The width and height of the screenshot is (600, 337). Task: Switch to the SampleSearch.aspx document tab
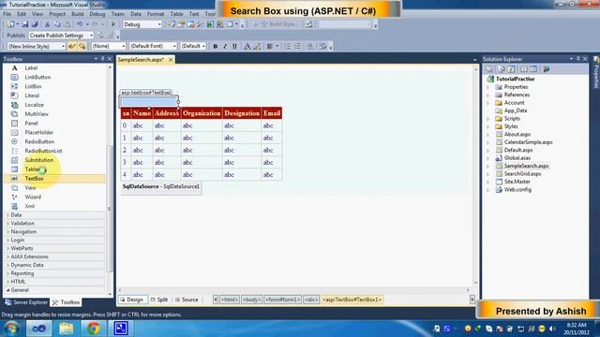click(x=141, y=60)
